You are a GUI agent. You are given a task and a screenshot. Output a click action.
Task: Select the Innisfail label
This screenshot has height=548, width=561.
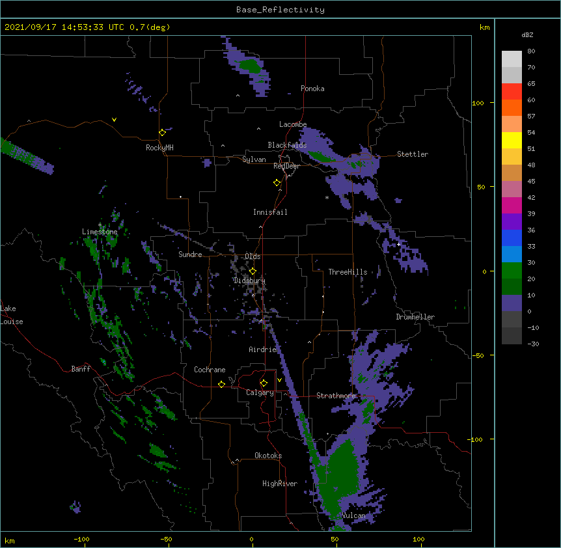click(270, 212)
